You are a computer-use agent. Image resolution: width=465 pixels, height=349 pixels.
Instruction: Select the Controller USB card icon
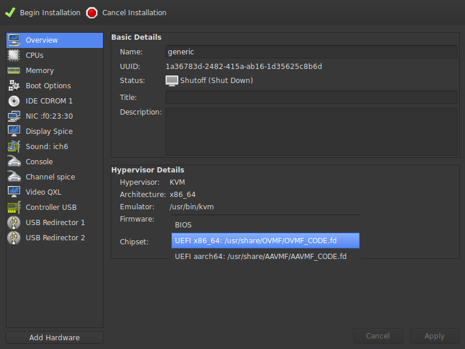(13, 208)
